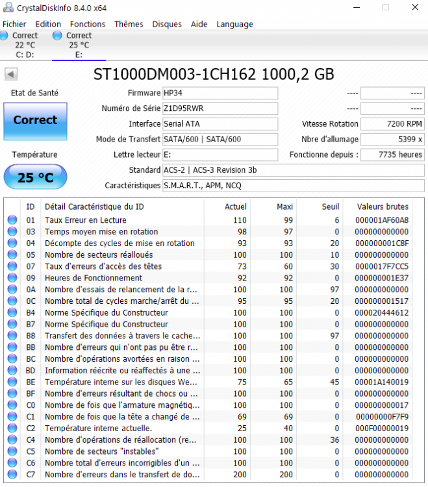Image resolution: width=428 pixels, height=487 pixels.
Task: Open the Fonctions menu
Action: (88, 24)
